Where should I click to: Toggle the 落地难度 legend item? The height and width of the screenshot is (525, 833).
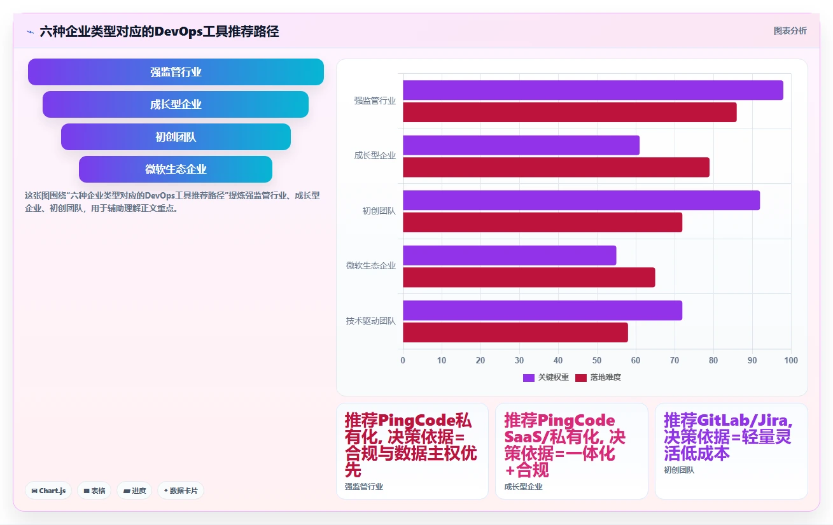tap(598, 377)
